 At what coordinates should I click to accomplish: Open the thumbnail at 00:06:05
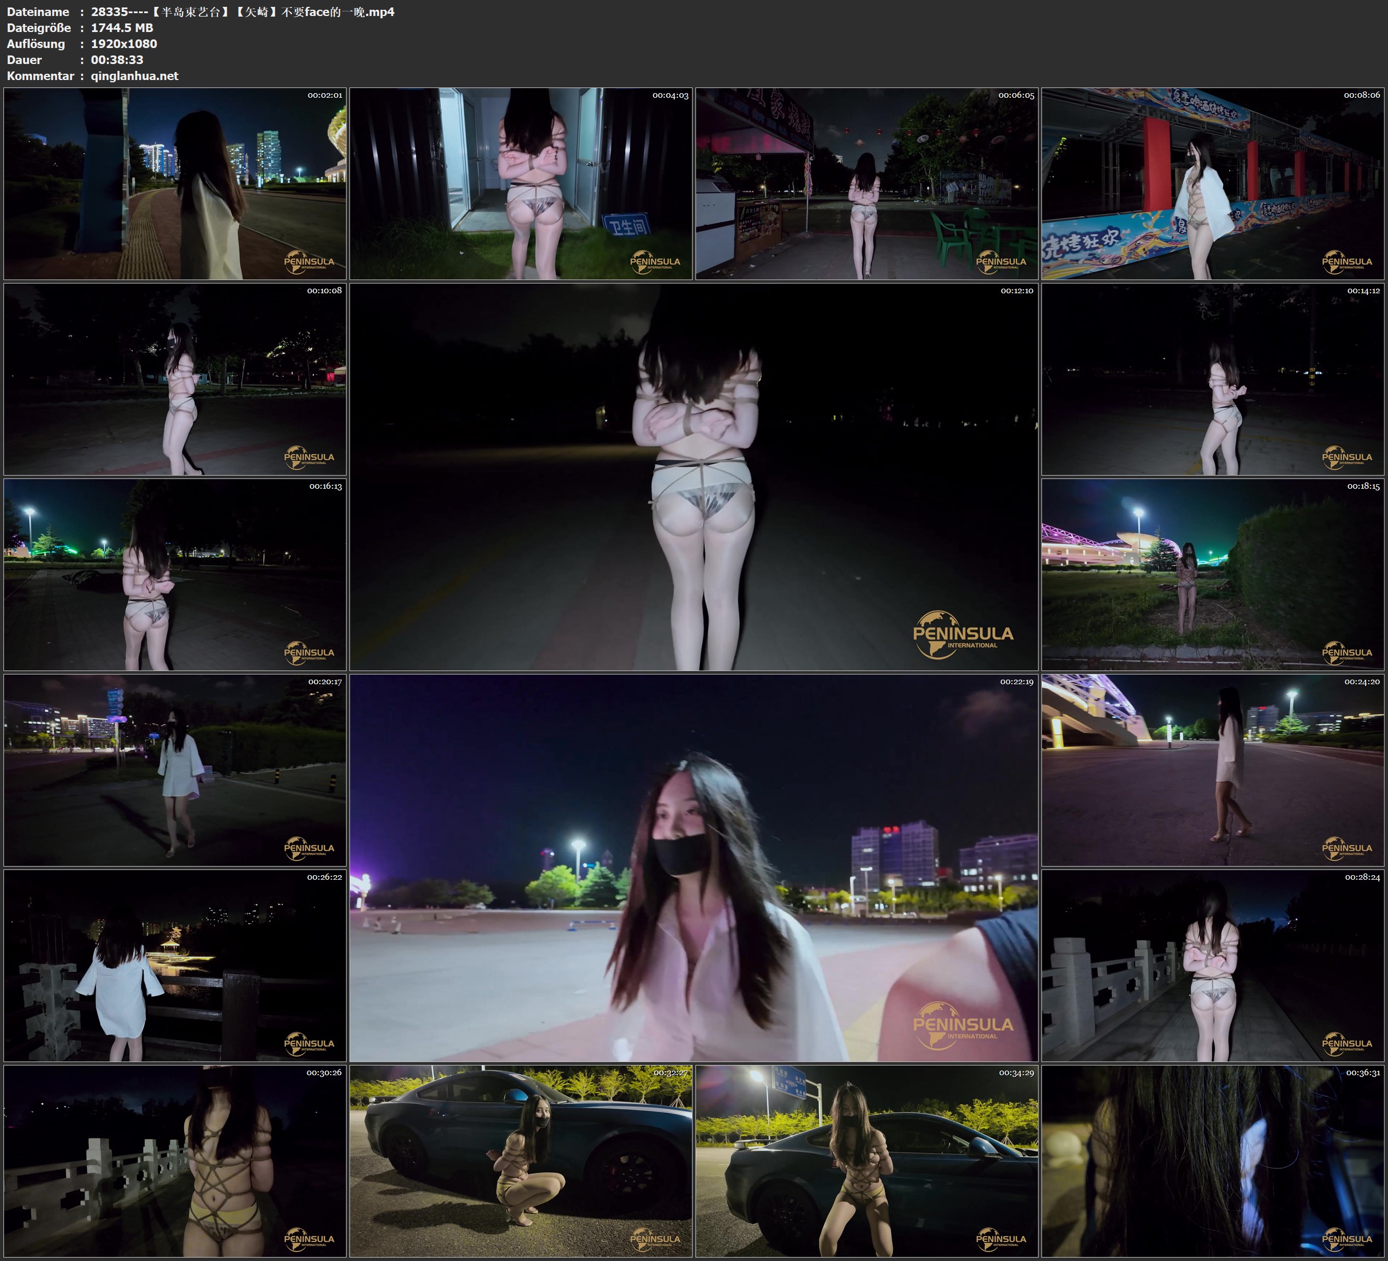point(866,183)
